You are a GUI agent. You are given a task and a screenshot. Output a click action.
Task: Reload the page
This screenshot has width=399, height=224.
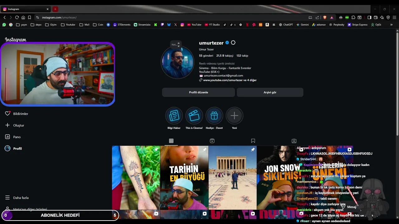point(17,17)
